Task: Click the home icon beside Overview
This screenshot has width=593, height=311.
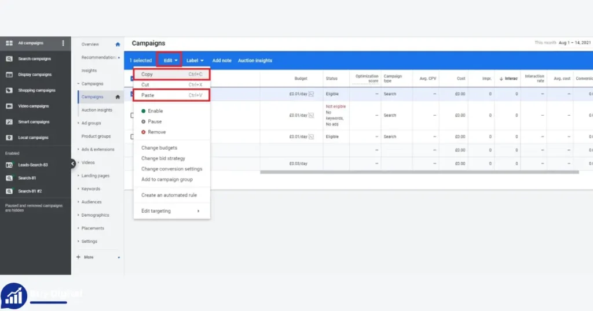Action: [118, 45]
